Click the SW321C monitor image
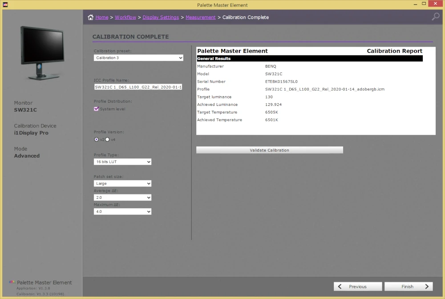The height and width of the screenshot is (299, 445). (41, 53)
